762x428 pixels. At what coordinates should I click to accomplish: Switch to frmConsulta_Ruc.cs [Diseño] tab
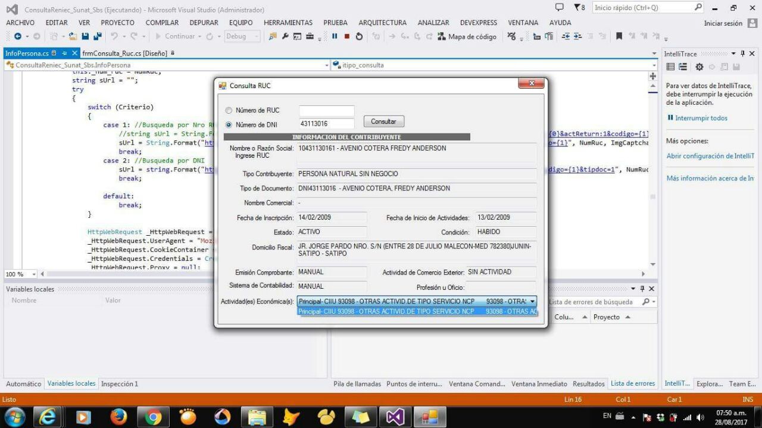(124, 53)
